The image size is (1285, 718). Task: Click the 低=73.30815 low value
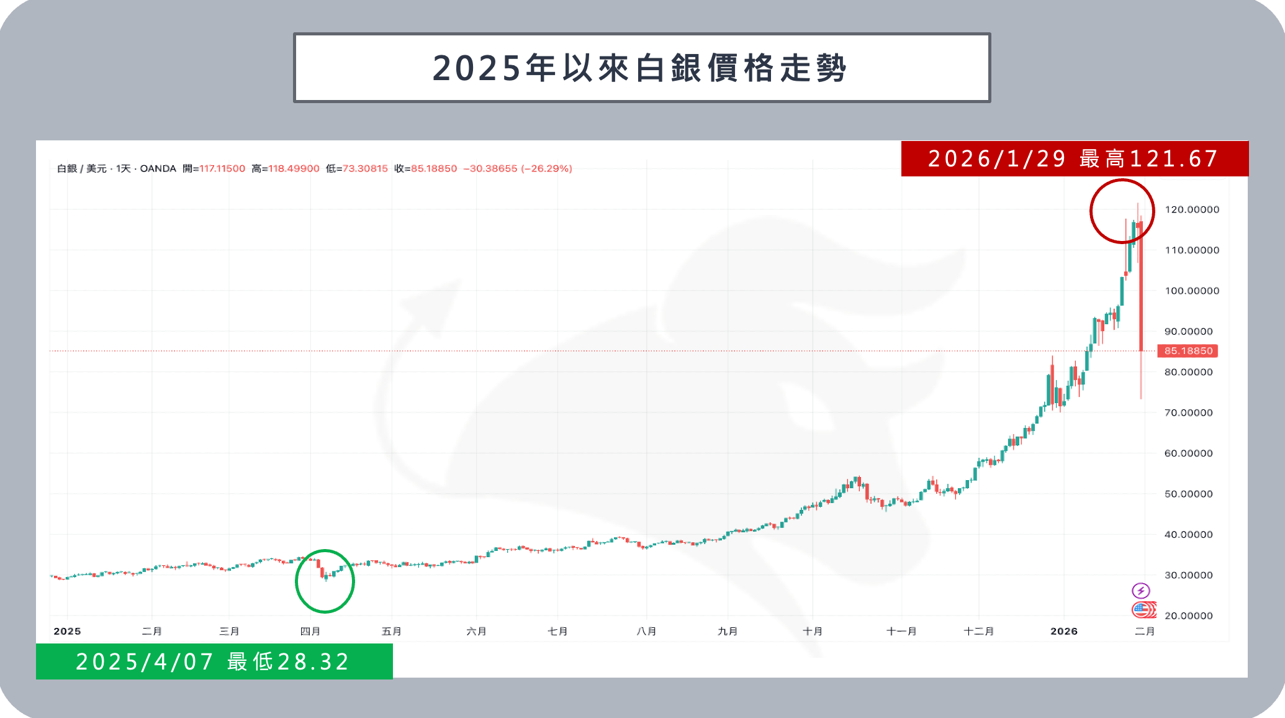(357, 168)
